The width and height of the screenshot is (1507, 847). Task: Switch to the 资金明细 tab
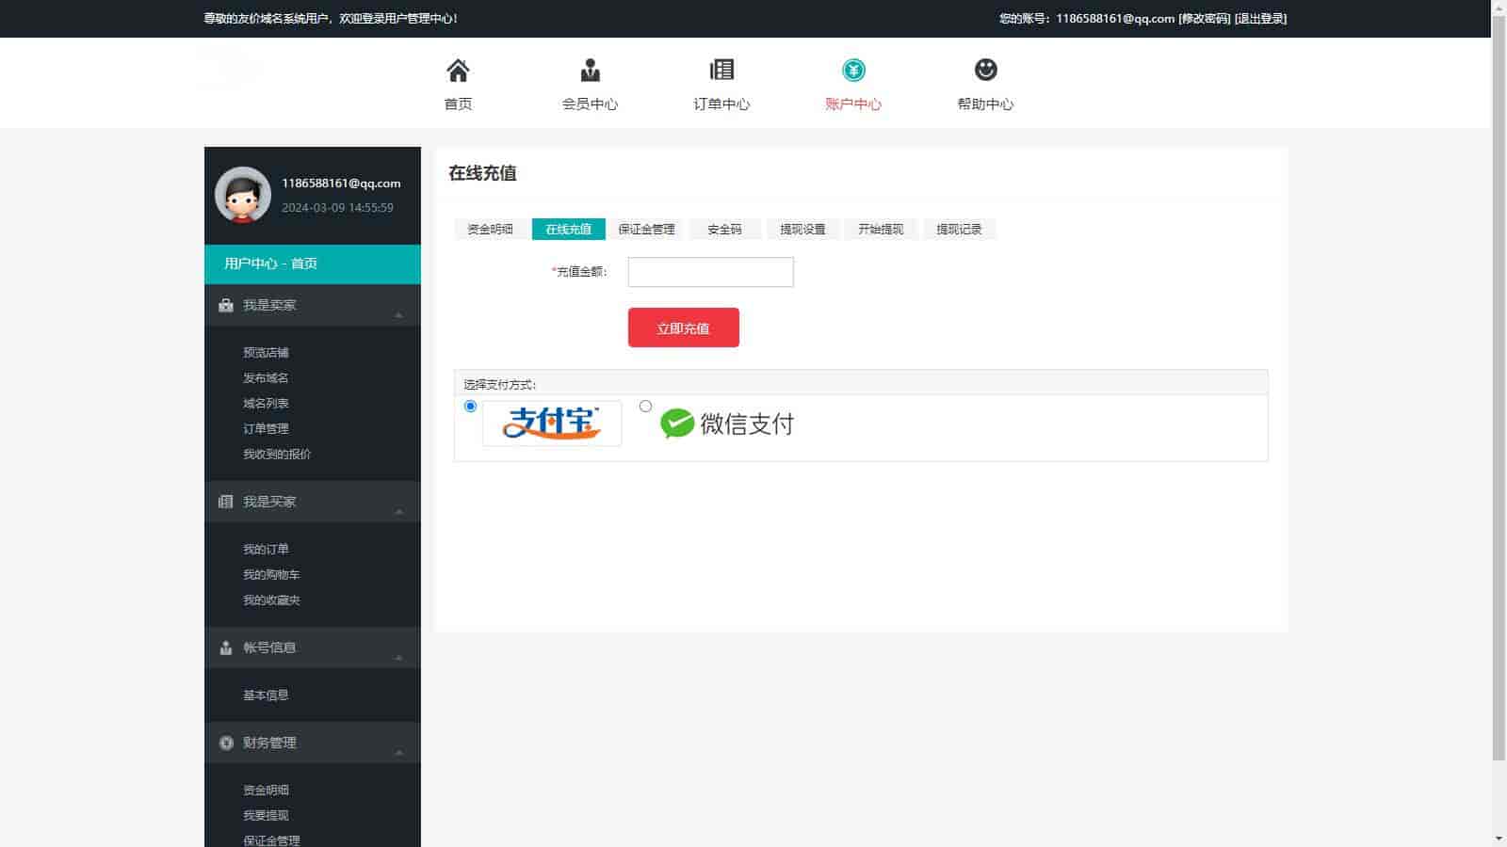point(490,230)
